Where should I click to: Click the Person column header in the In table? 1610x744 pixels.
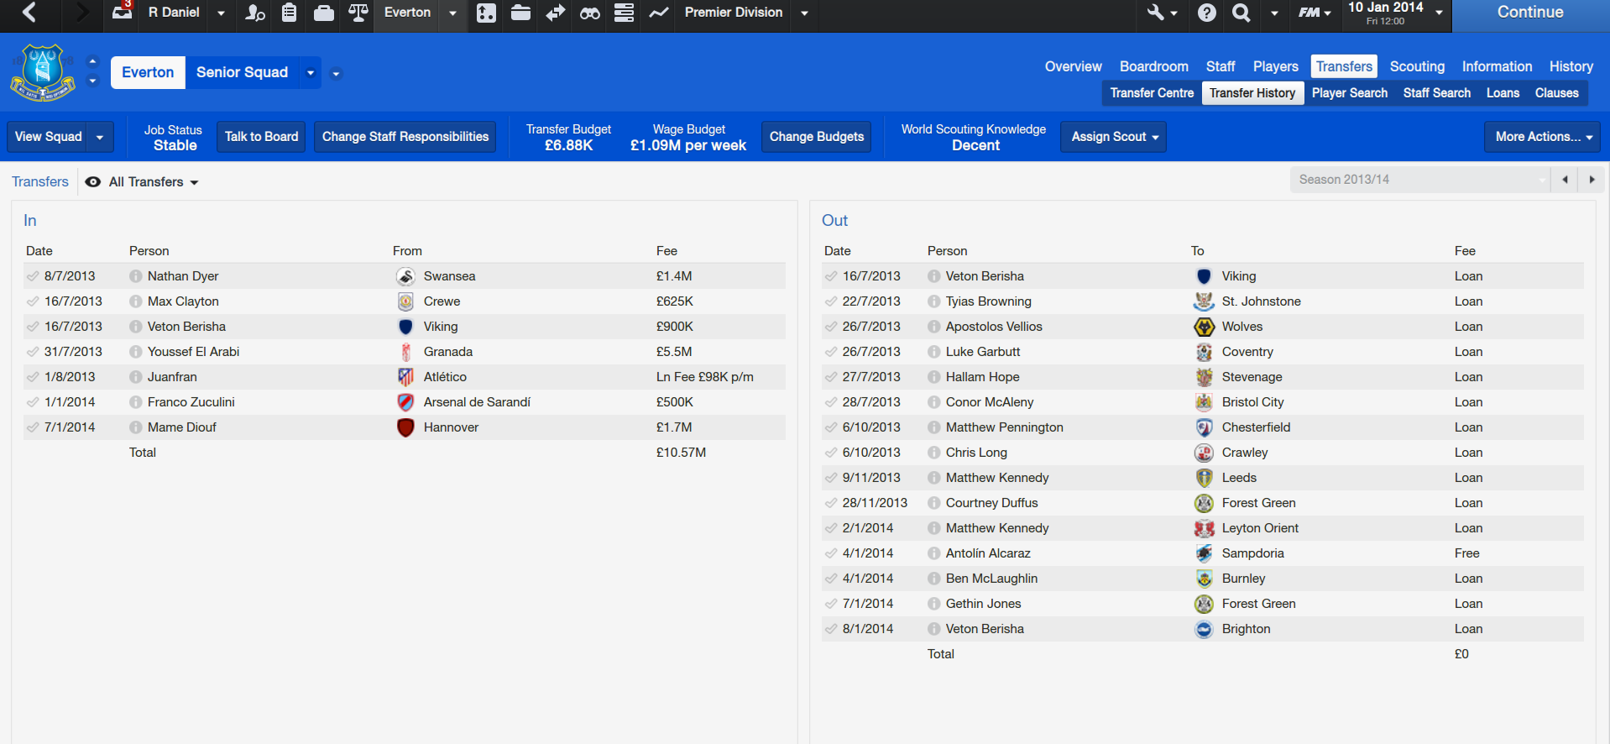149,251
